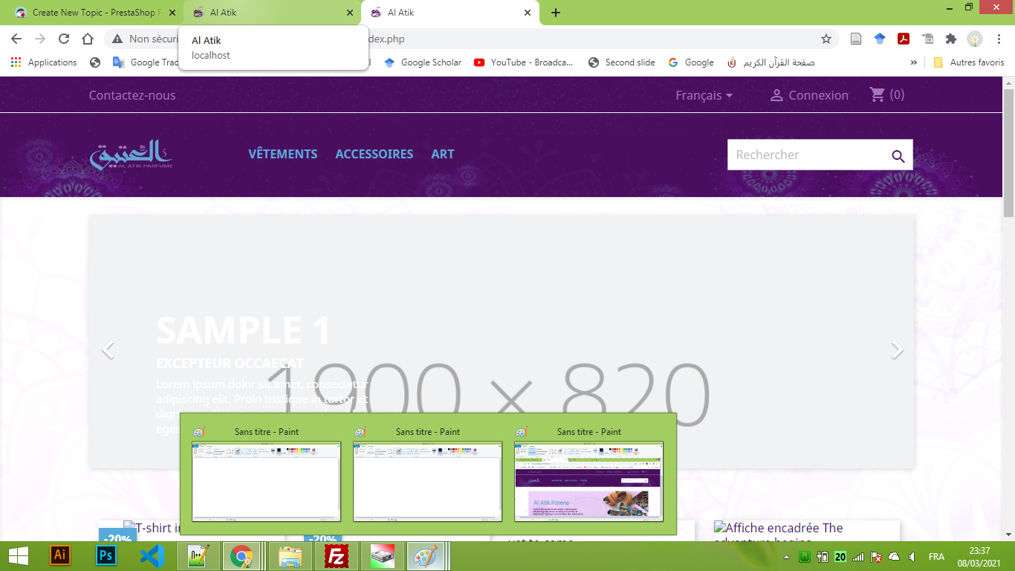1015x571 pixels.
Task: Expand the Français language dropdown
Action: [x=704, y=95]
